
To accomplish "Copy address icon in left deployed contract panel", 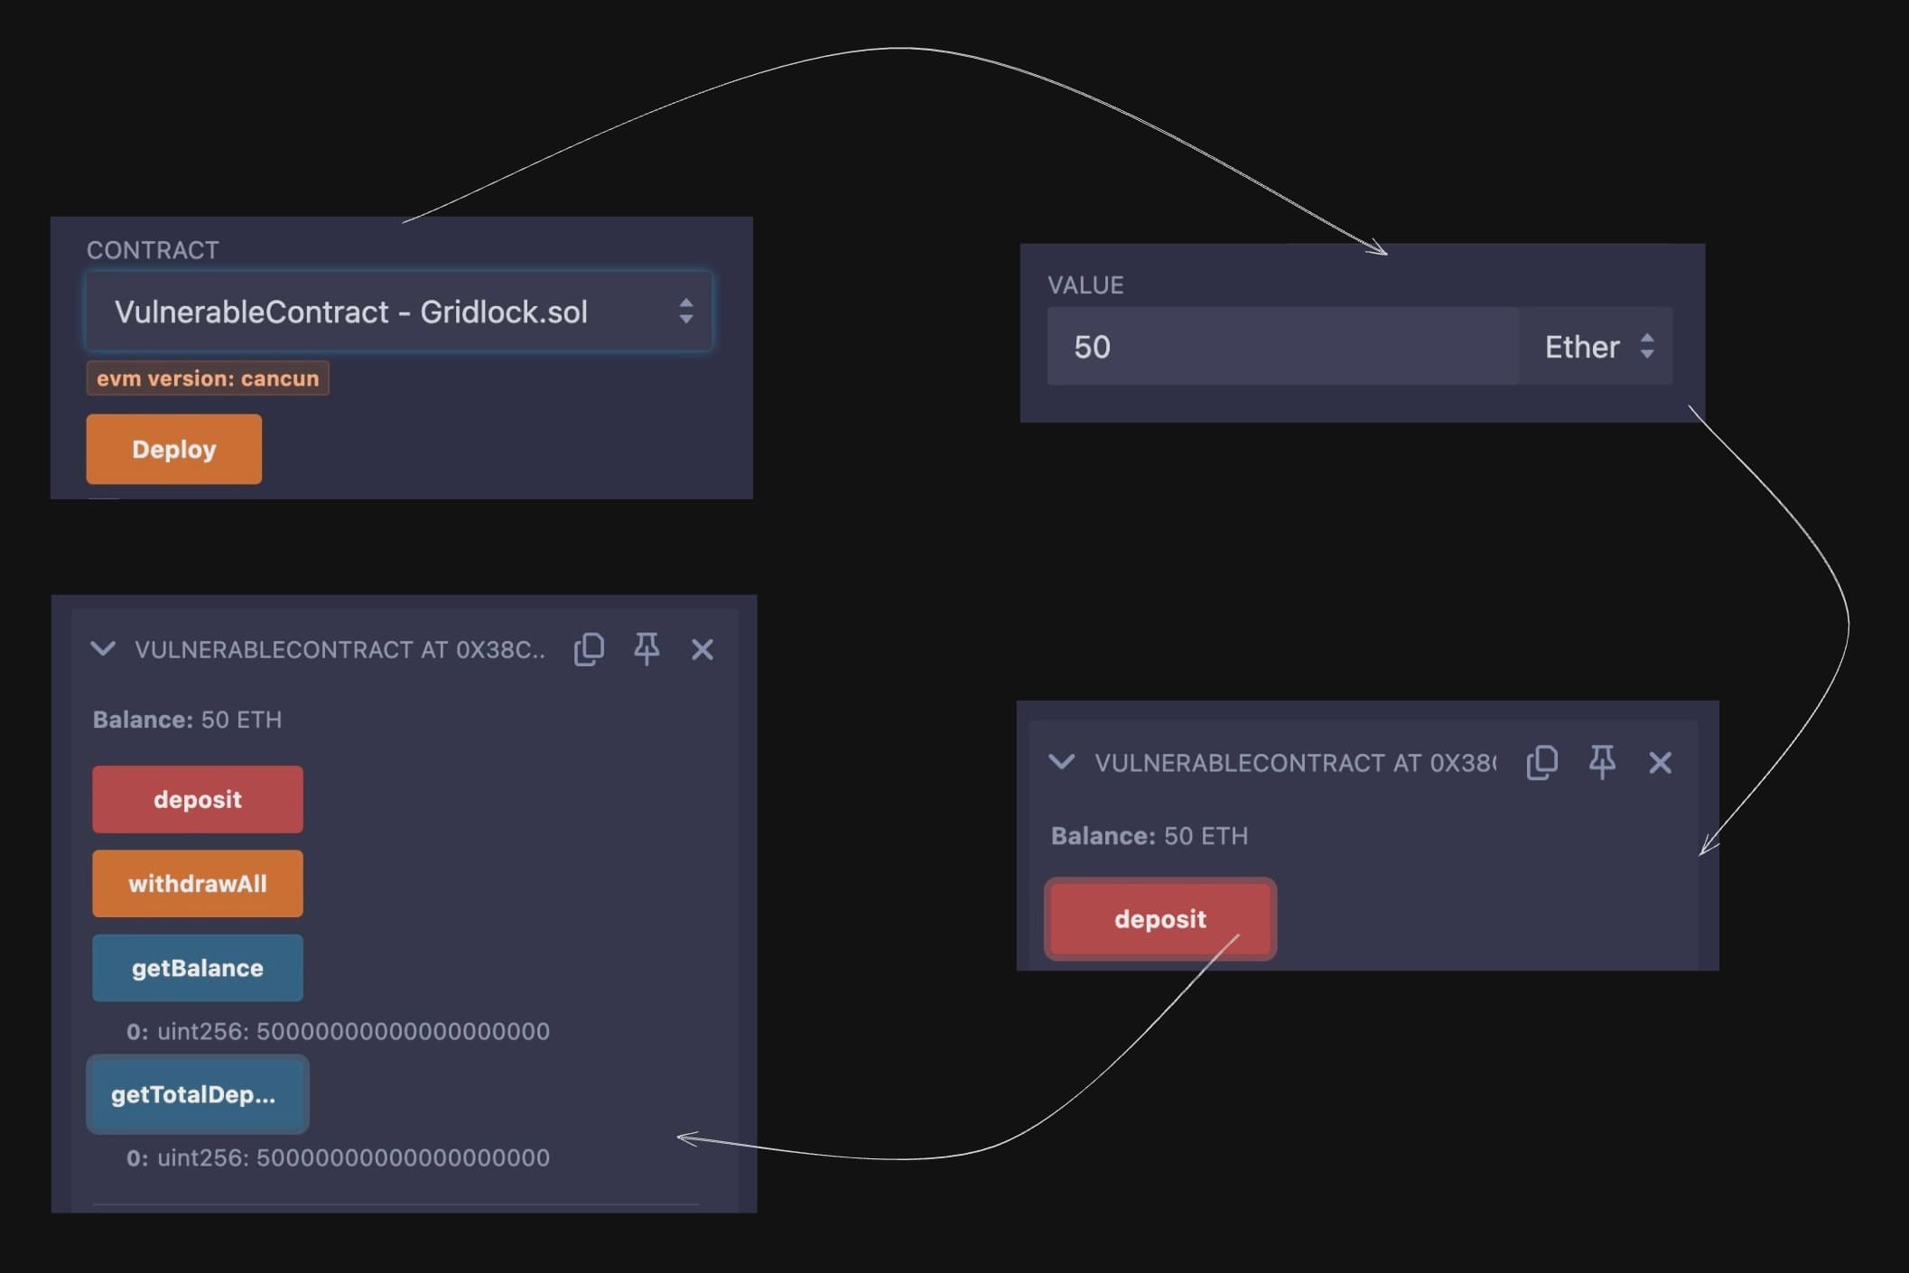I will coord(589,649).
